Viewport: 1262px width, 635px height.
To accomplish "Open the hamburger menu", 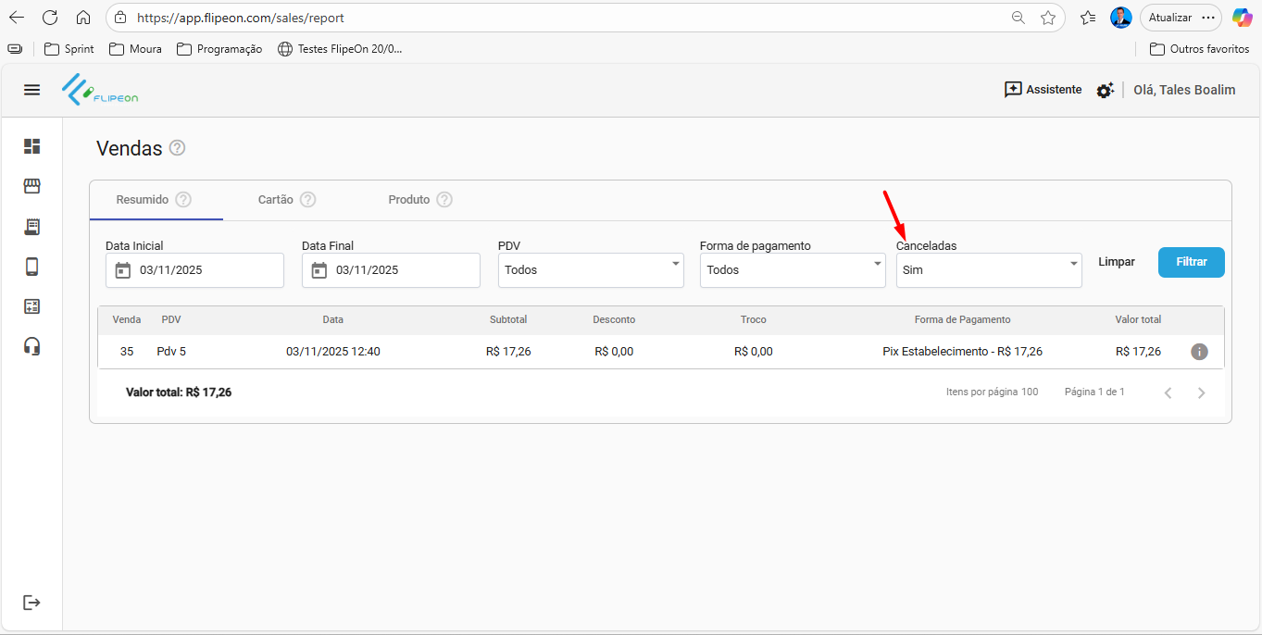I will pyautogui.click(x=32, y=90).
